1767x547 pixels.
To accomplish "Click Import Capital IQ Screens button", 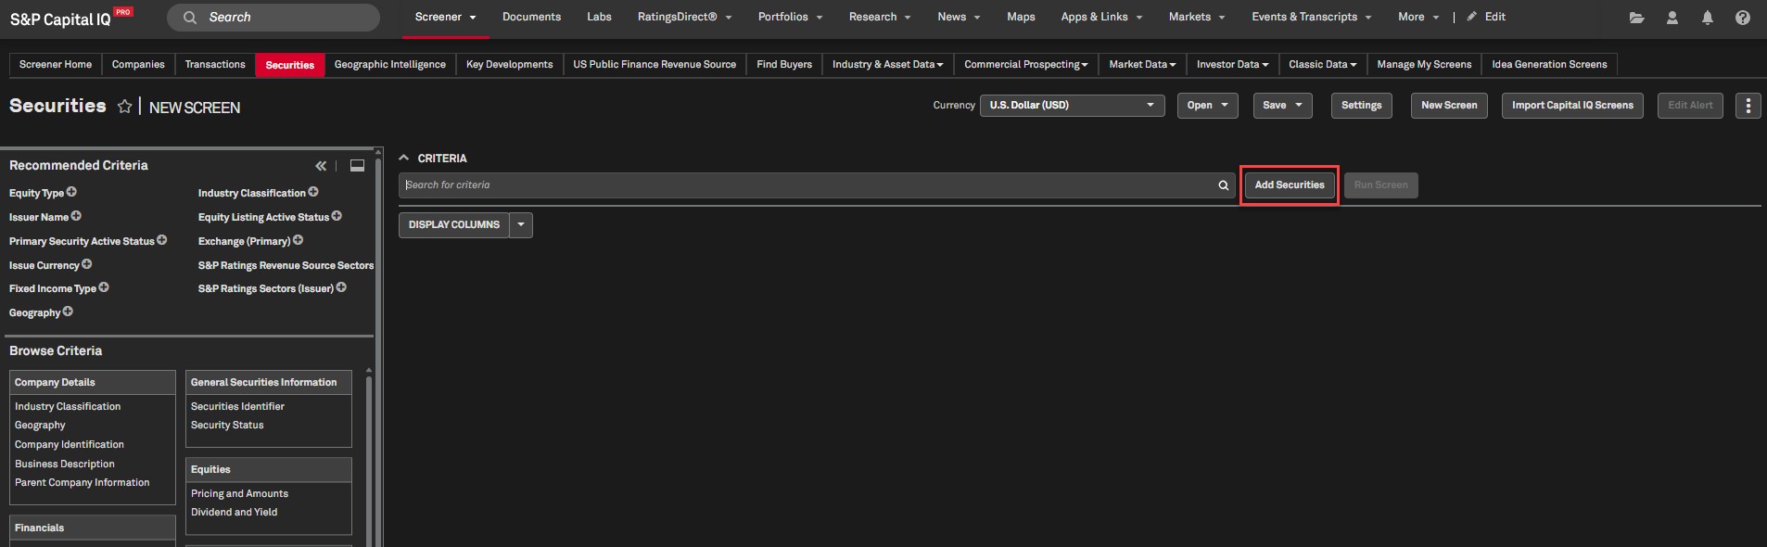I will click(1572, 106).
